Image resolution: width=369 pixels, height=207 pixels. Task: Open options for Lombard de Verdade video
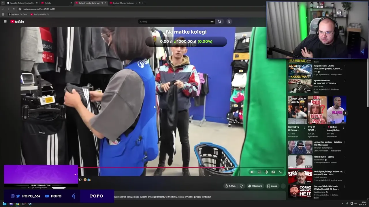345,142
